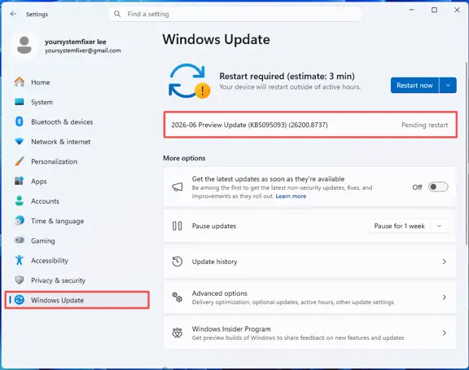The height and width of the screenshot is (370, 469).
Task: Click the vertical scrollbar on the right
Action: coord(467,152)
